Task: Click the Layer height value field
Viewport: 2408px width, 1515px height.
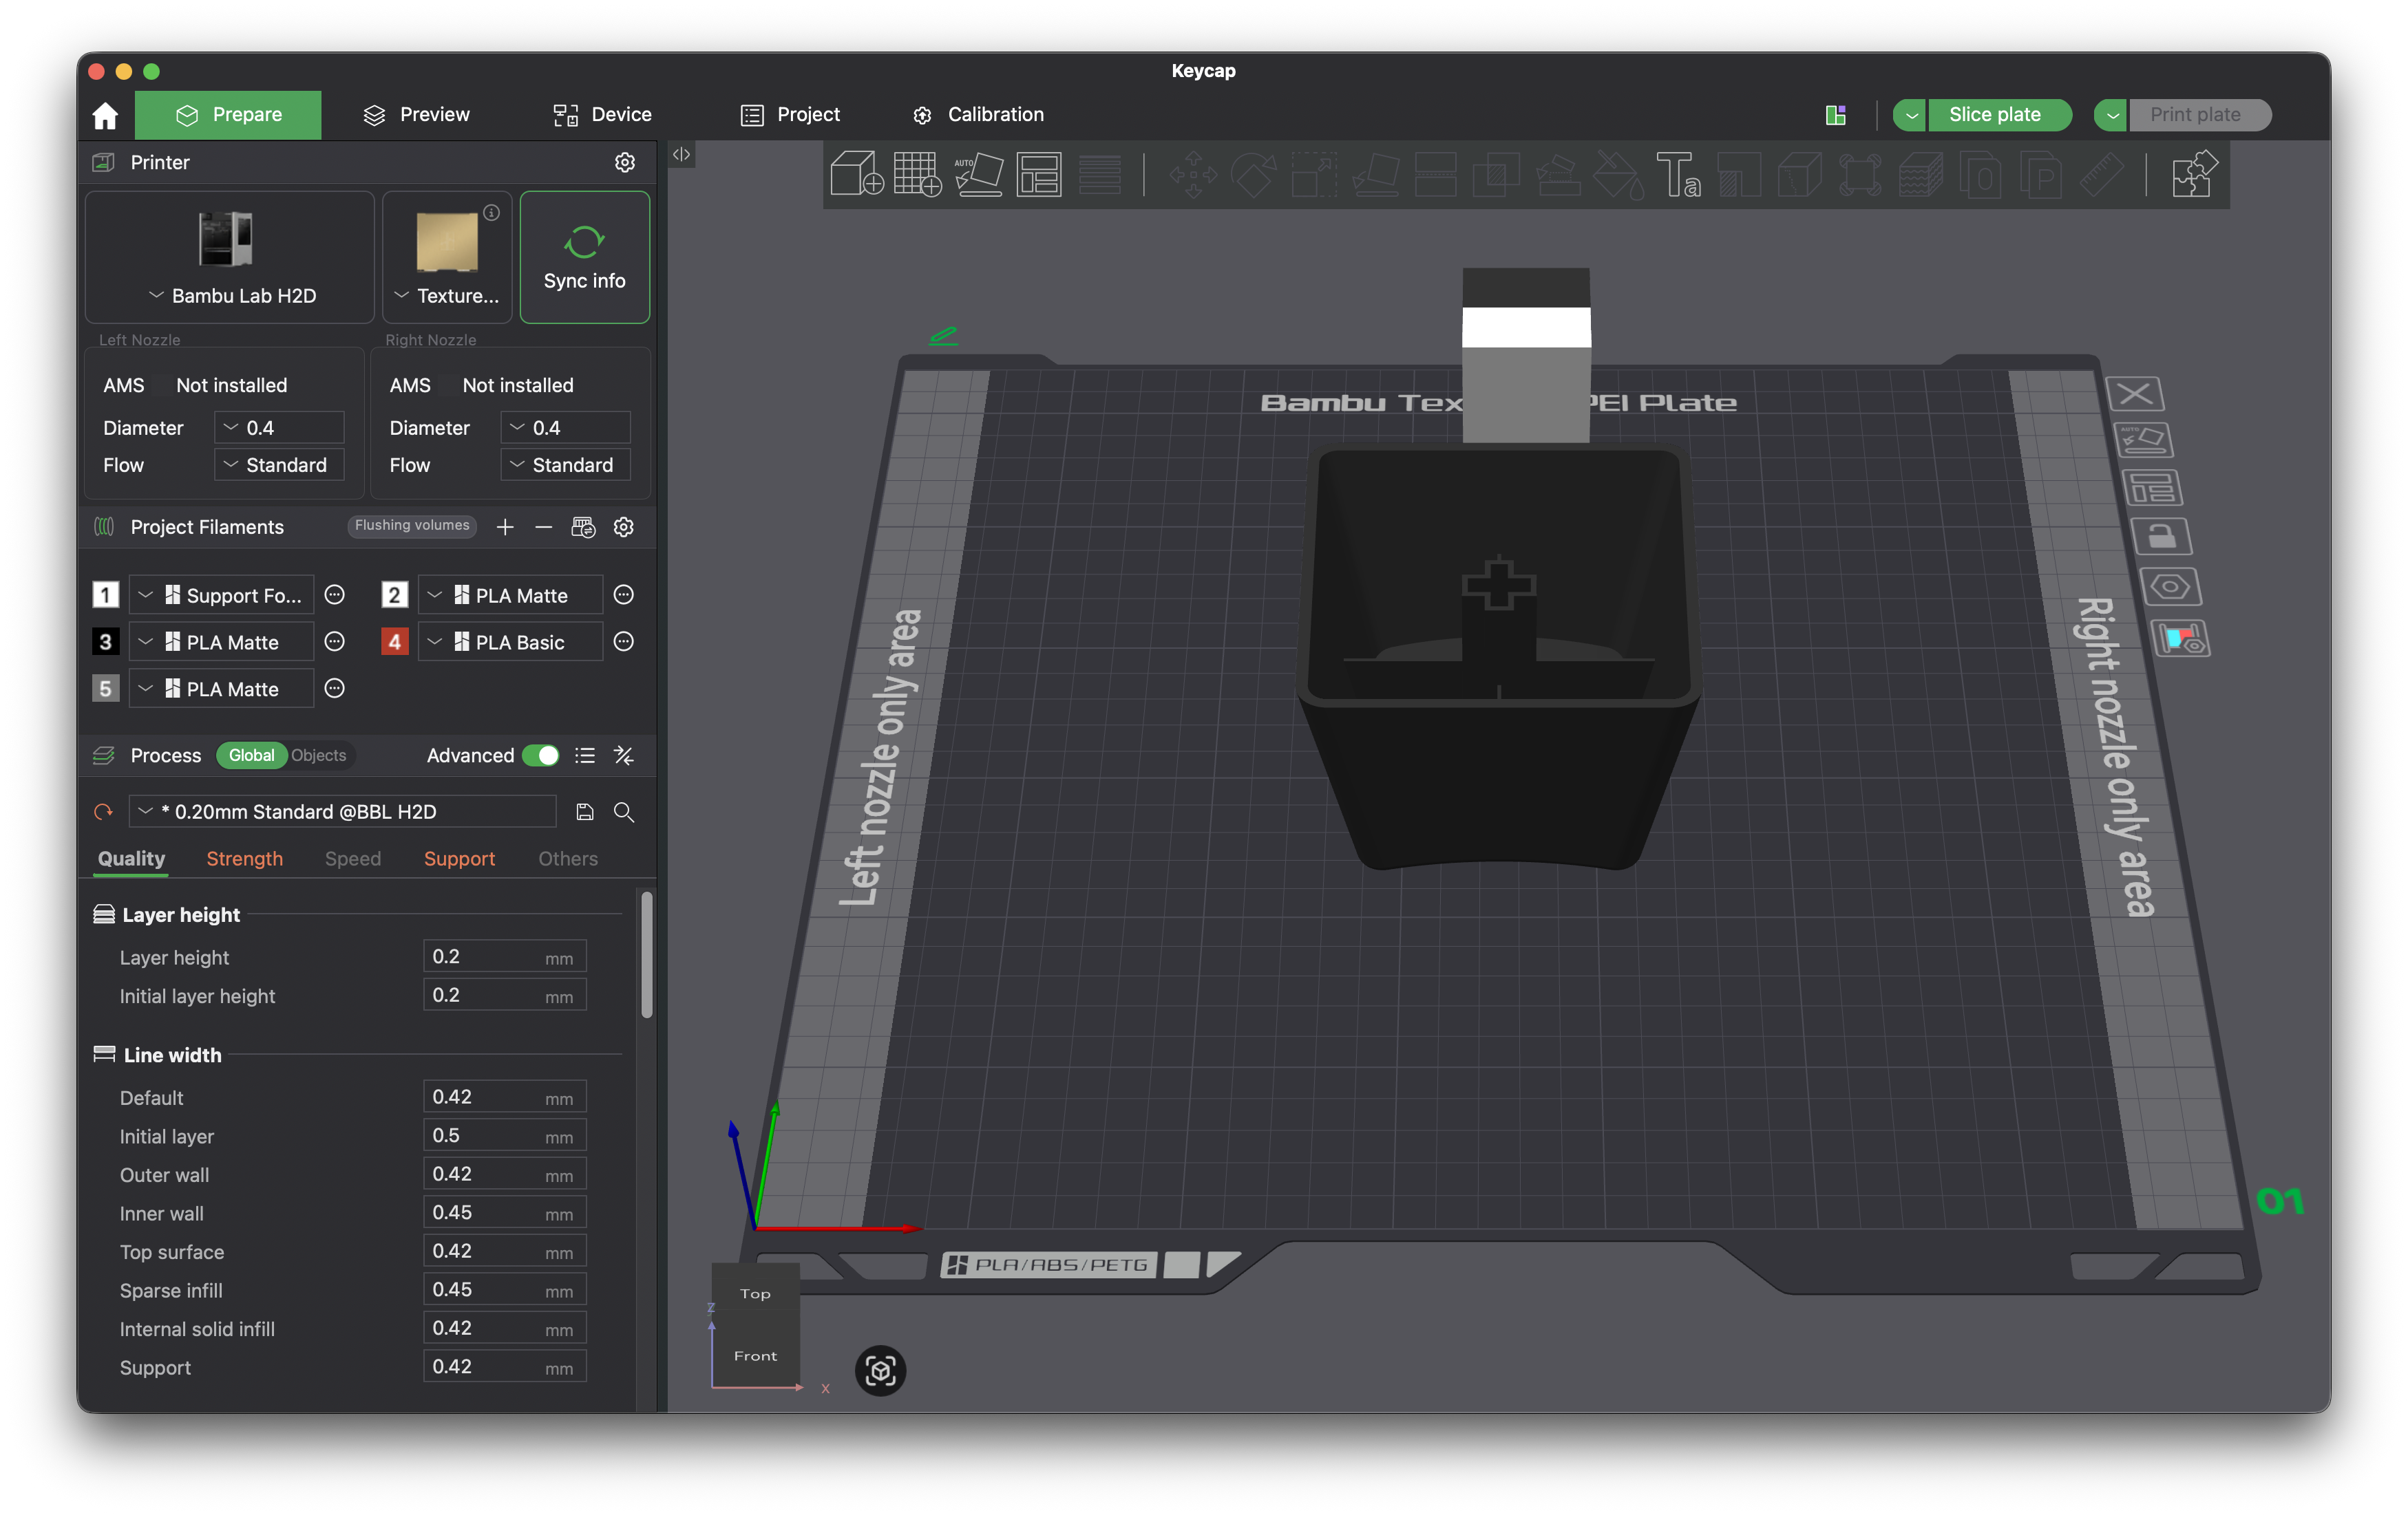Action: point(504,956)
